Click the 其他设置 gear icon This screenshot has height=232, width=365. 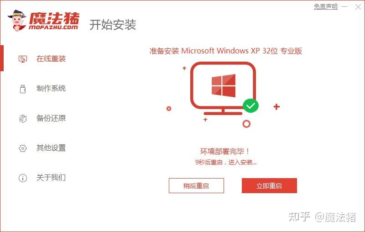23,148
